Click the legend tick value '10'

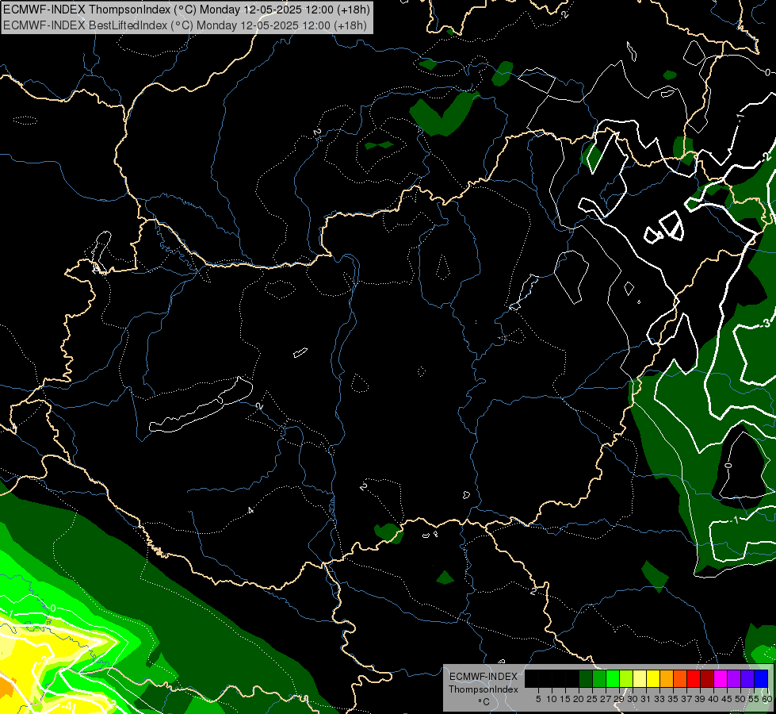(x=552, y=699)
